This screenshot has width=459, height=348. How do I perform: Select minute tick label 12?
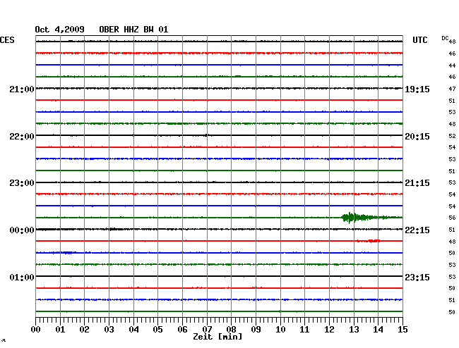click(329, 330)
